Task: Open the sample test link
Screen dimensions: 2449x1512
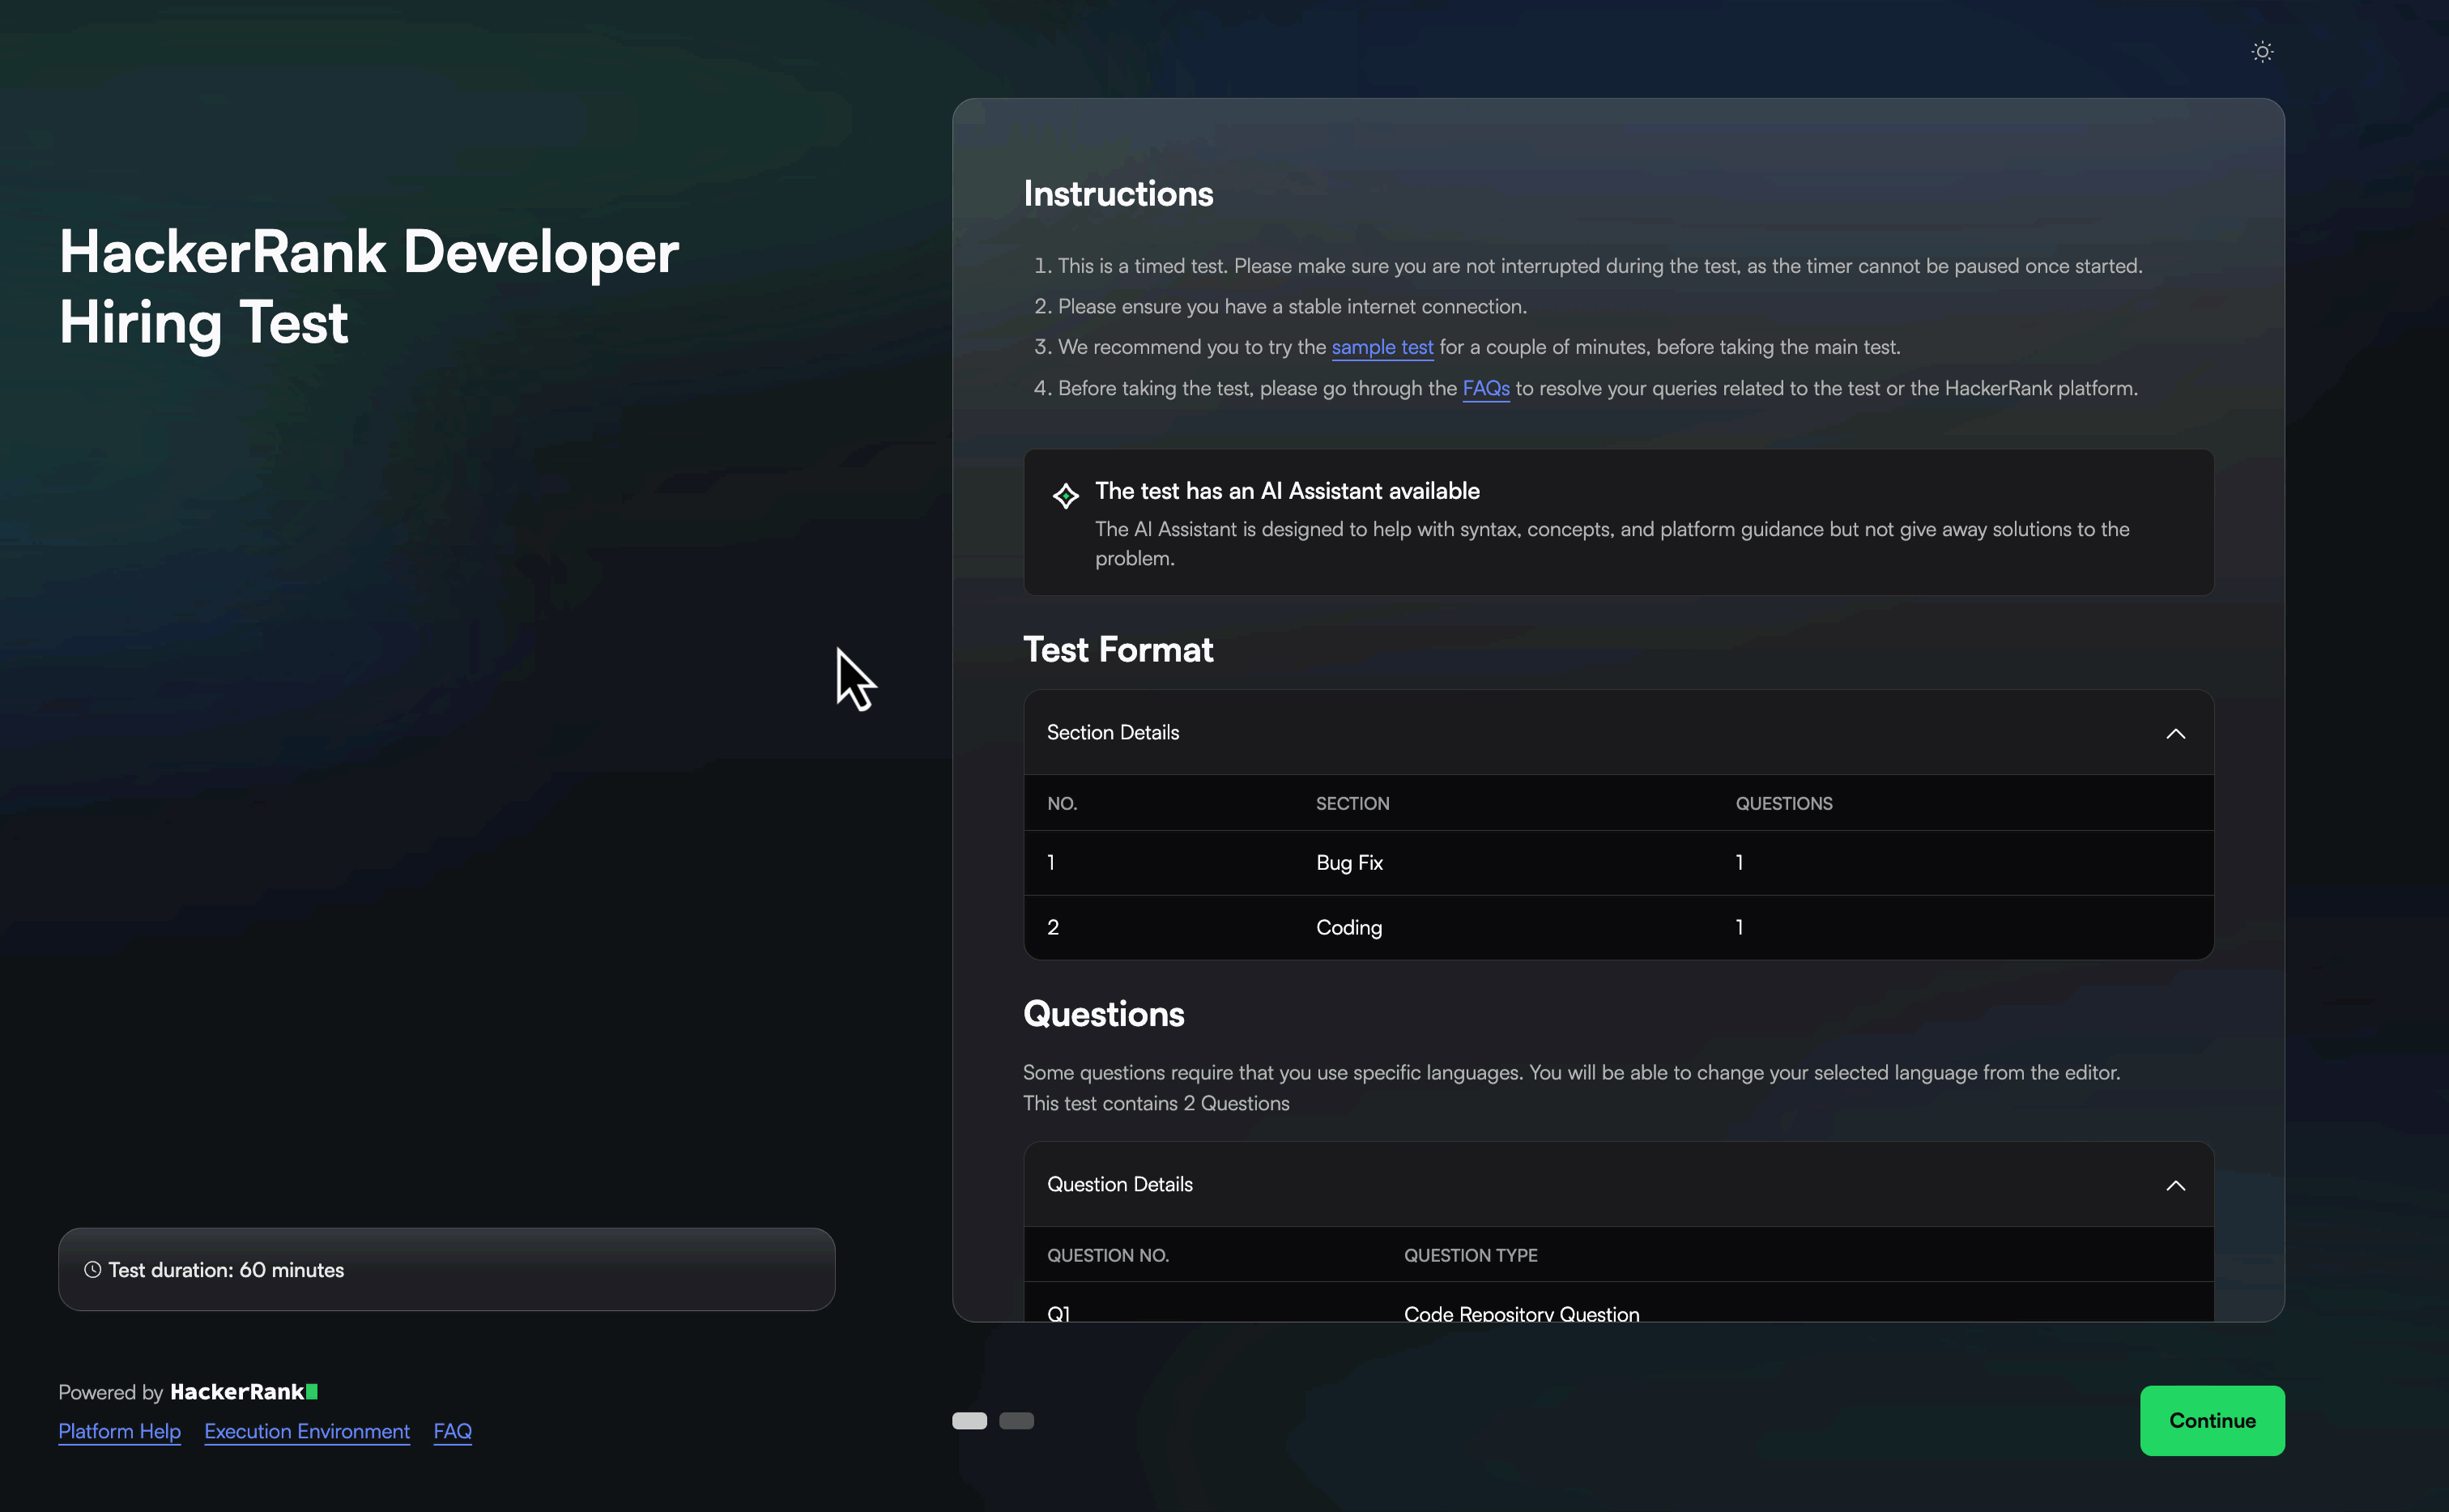Action: tap(1382, 347)
